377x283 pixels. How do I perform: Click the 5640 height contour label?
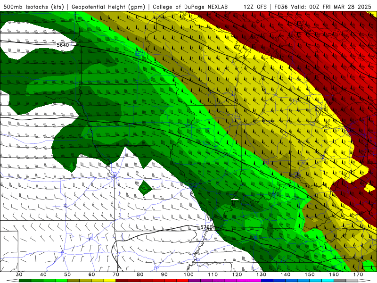[63, 45]
